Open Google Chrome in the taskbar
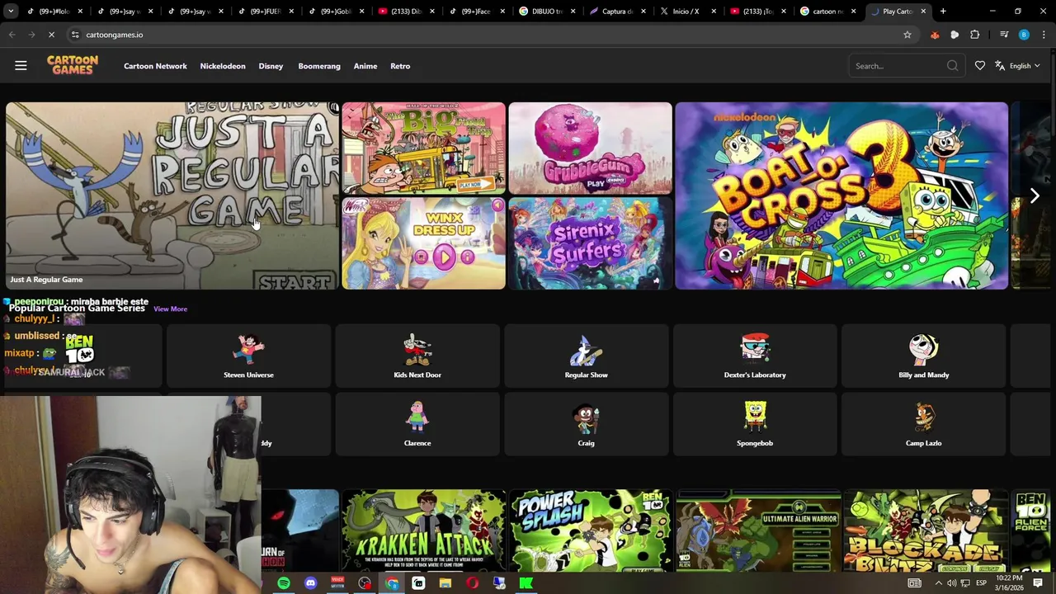1056x594 pixels. [392, 583]
